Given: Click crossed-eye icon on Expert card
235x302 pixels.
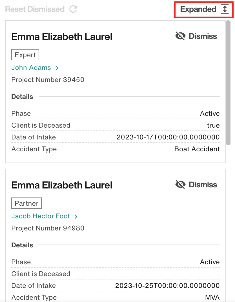Looking at the screenshot, I should click(x=180, y=36).
